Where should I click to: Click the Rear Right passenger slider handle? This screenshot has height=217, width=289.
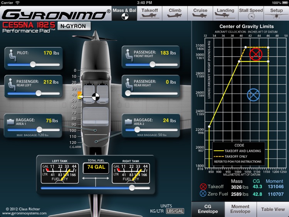point(128,93)
